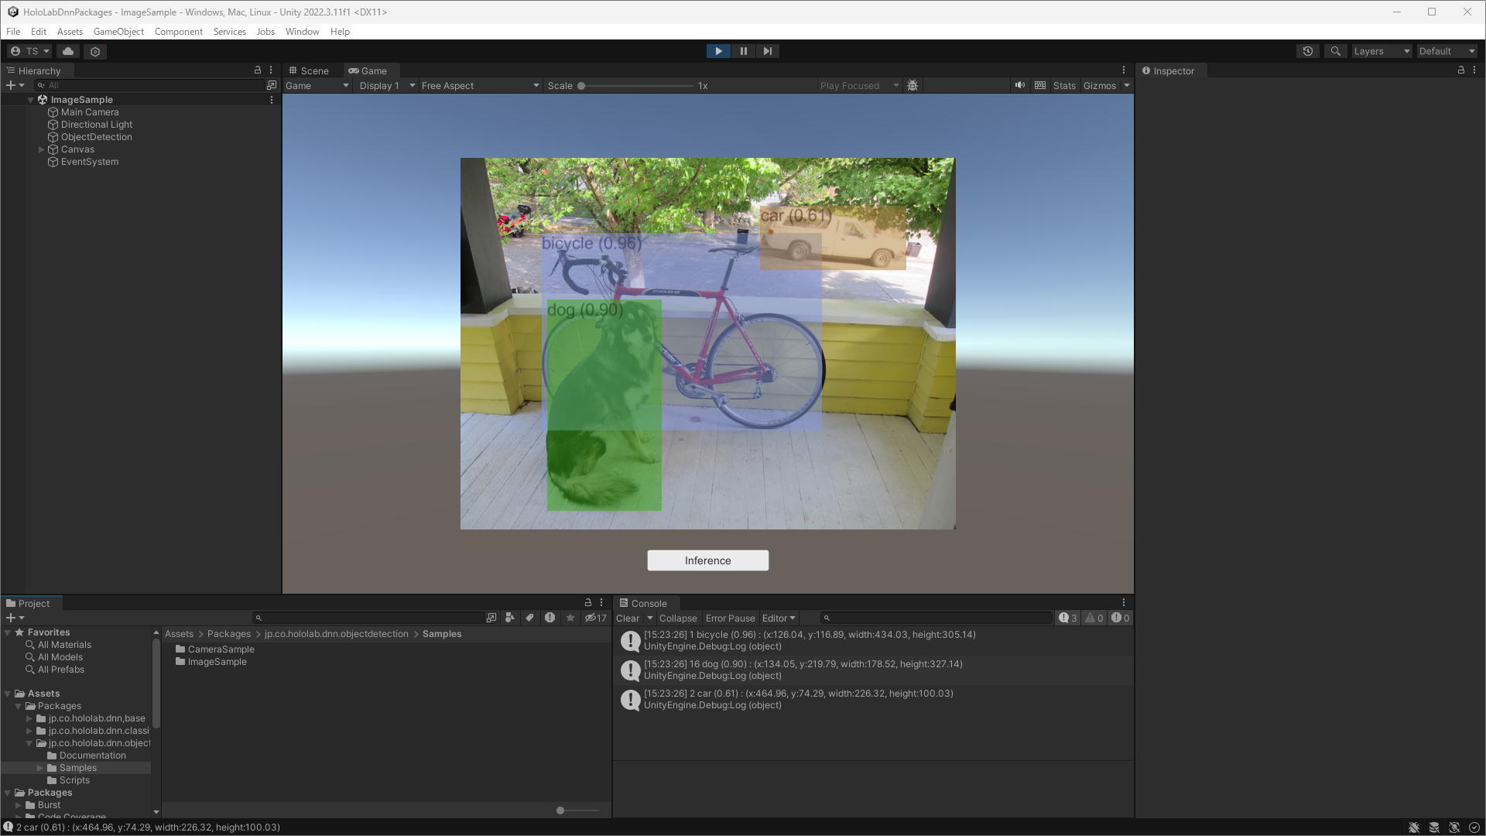Open the GameObject menu
1486x836 pixels.
[x=118, y=32]
